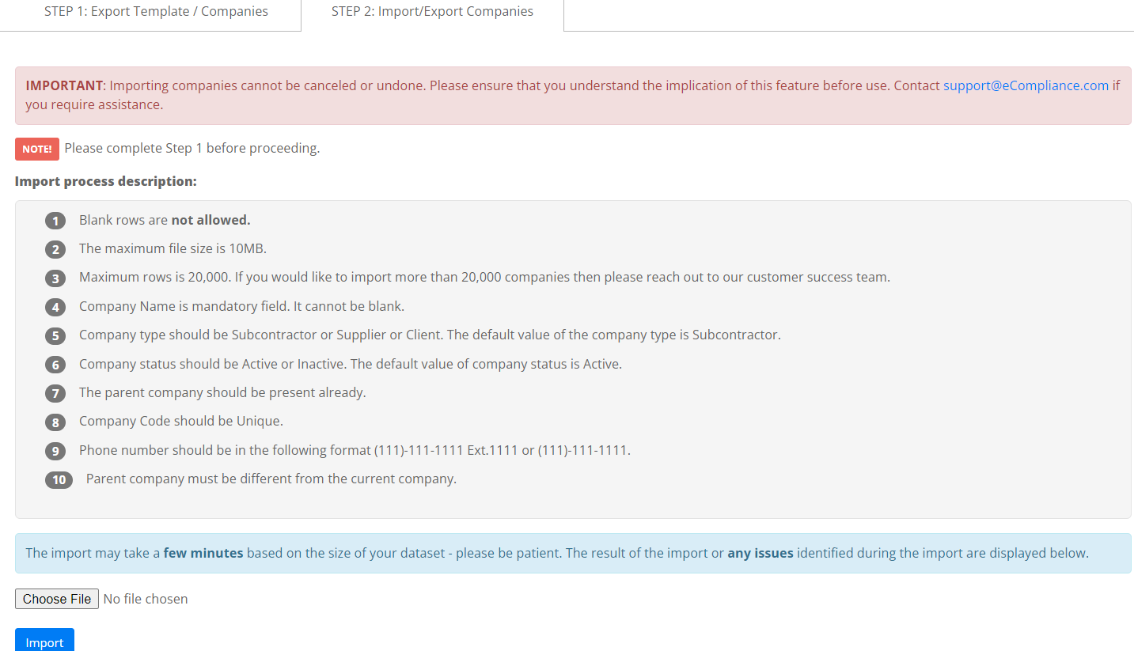
Task: Click the 'Maximum rows is 20,000' line
Action: (484, 277)
